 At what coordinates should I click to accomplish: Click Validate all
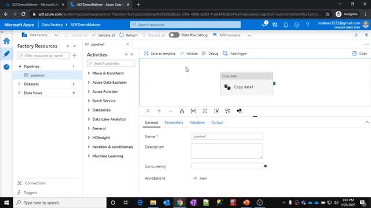[x=103, y=35]
